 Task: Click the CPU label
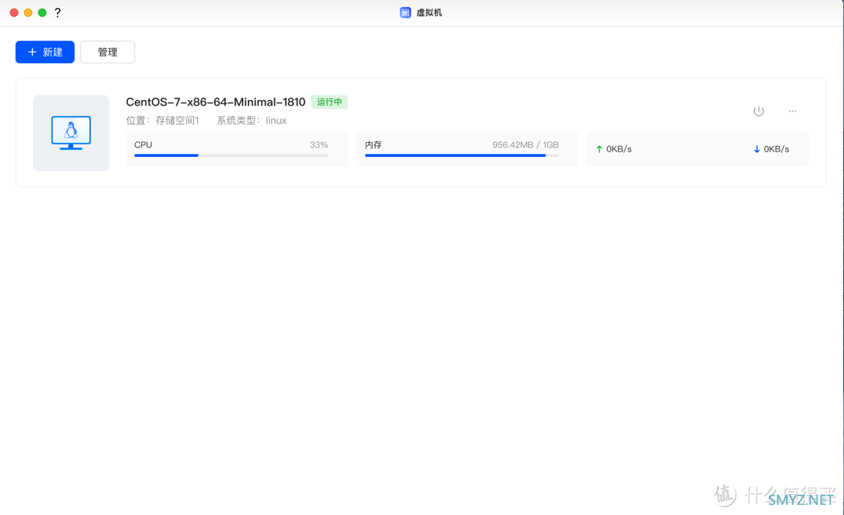tap(143, 145)
